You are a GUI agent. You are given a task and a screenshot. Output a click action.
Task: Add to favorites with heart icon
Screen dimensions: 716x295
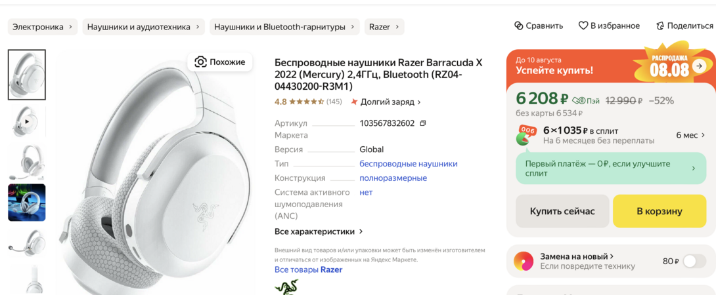583,26
